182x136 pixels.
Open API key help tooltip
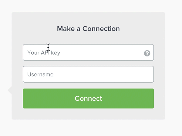147,53
